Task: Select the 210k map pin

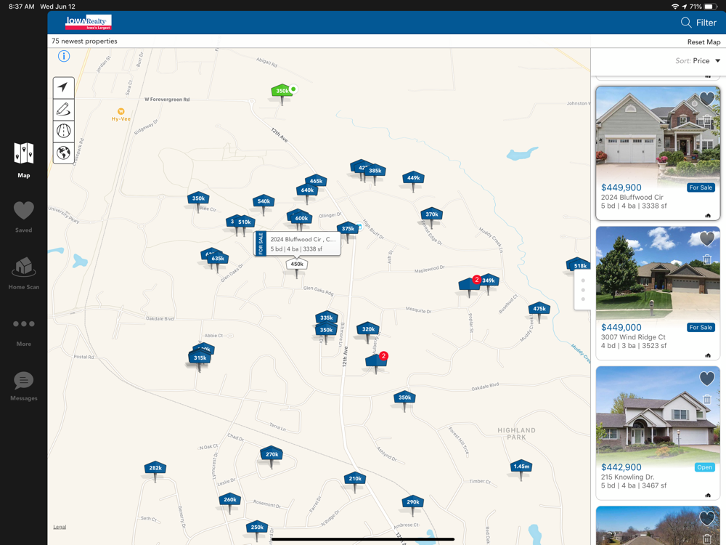Action: coord(355,479)
